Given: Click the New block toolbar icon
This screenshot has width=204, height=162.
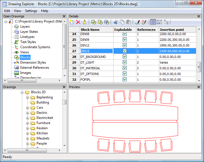Looking at the screenshot, I should pos(72,22).
